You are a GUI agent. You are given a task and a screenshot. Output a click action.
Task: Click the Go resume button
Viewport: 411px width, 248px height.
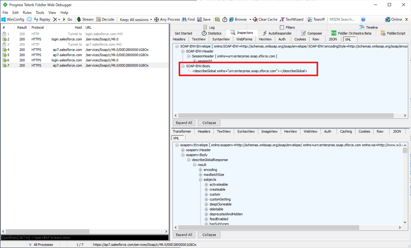click(67, 20)
